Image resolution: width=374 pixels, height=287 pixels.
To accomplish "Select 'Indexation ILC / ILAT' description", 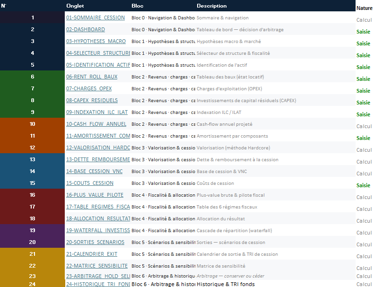I will coord(219,112).
